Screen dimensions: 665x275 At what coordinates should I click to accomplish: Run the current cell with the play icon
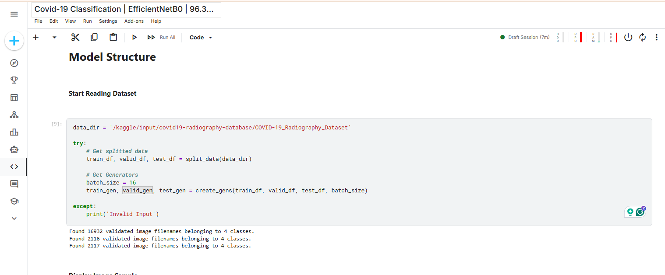(134, 37)
